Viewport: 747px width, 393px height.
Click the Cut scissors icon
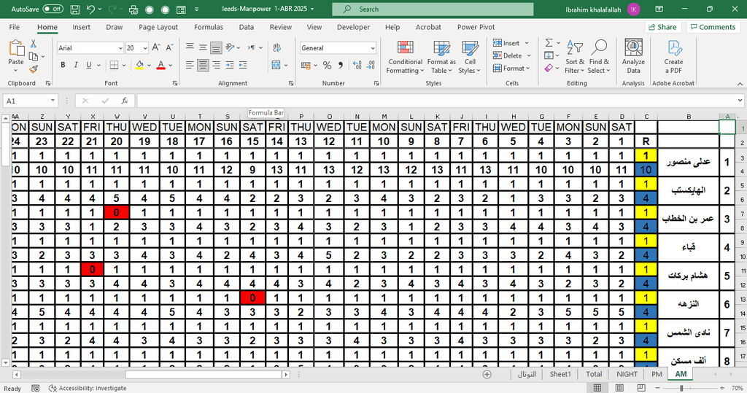(34, 44)
